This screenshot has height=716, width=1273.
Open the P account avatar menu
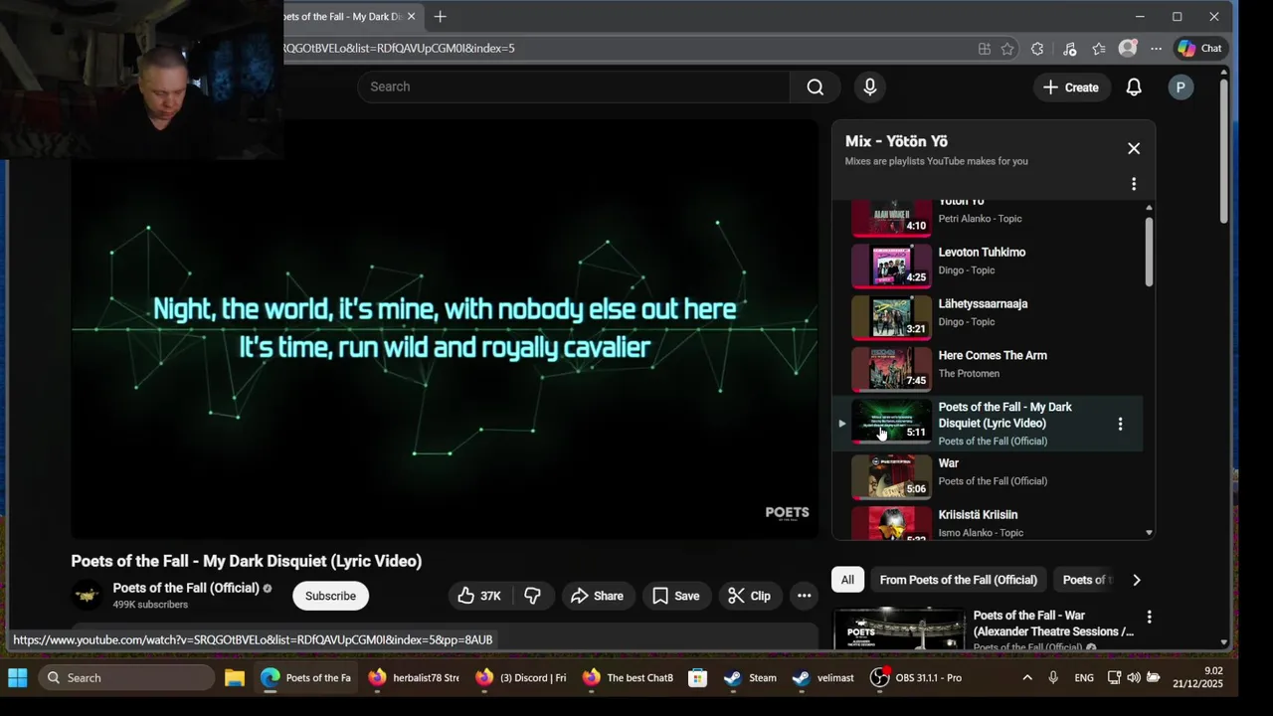point(1181,88)
